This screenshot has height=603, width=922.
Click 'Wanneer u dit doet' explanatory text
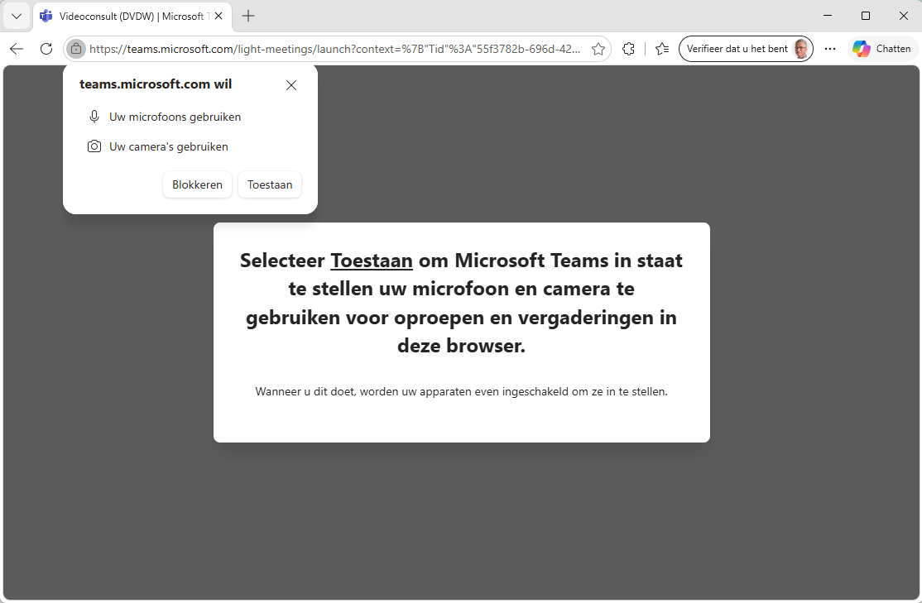[x=462, y=391]
